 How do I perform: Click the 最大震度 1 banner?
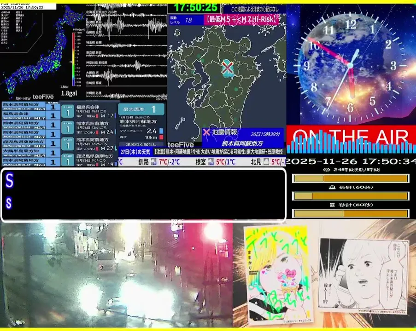(x=141, y=109)
